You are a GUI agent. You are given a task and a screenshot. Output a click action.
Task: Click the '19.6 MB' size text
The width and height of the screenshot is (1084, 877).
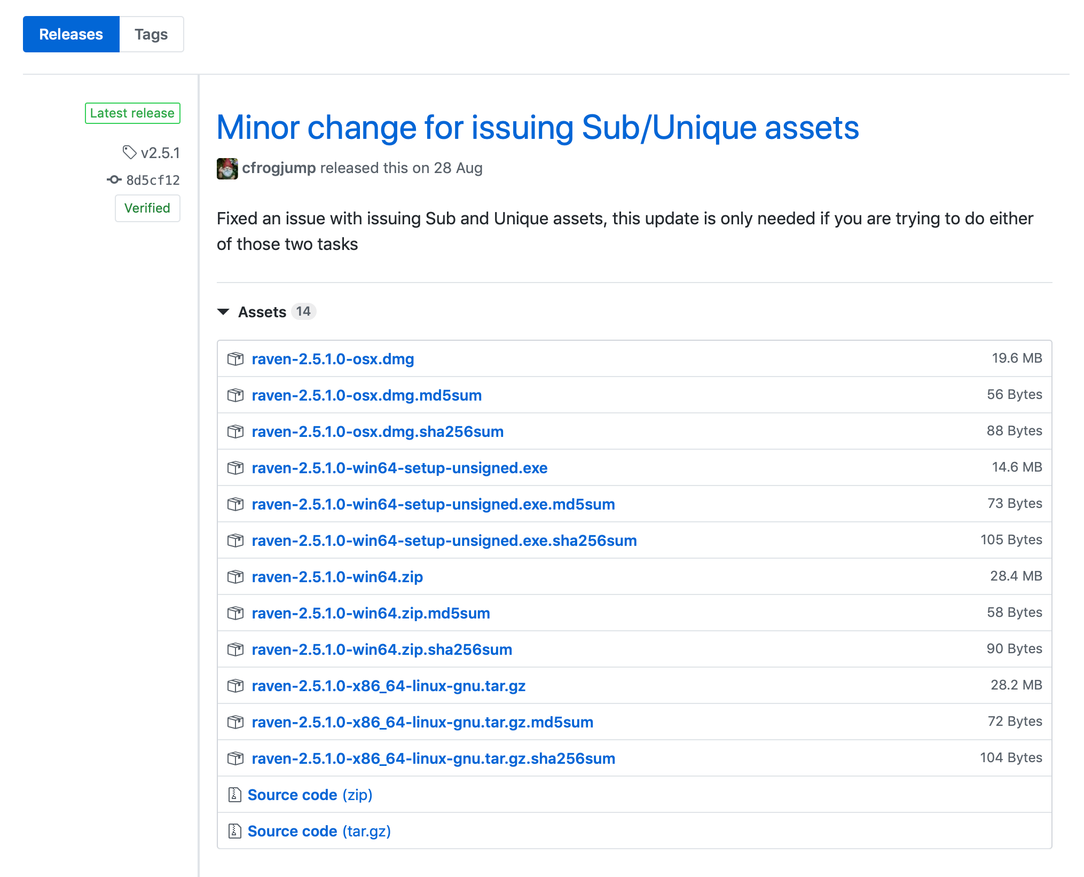pyautogui.click(x=1017, y=358)
